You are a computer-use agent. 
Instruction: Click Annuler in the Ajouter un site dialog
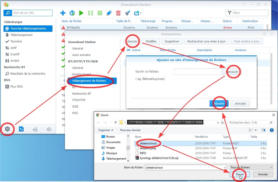[240, 104]
